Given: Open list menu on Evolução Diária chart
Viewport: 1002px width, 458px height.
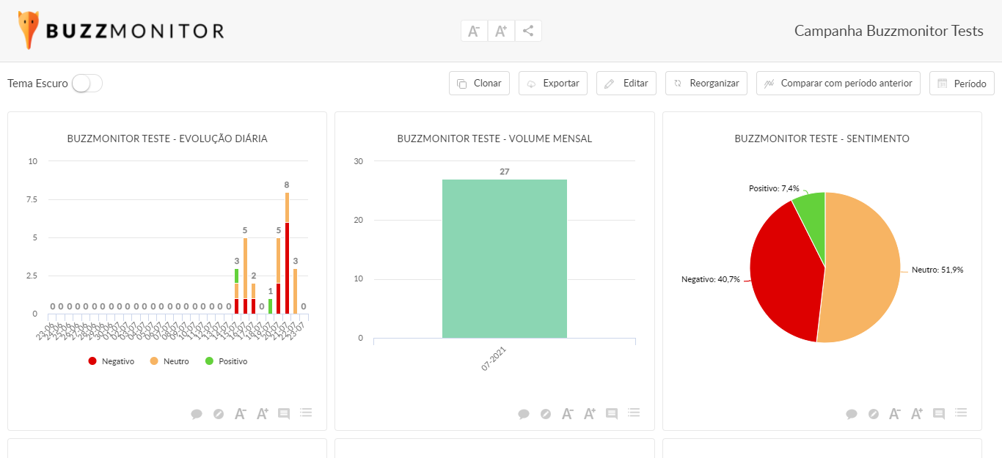Looking at the screenshot, I should [x=306, y=413].
